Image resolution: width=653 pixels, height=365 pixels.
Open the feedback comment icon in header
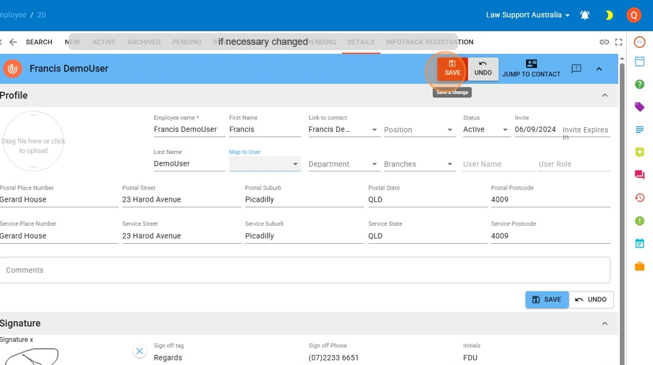point(577,69)
